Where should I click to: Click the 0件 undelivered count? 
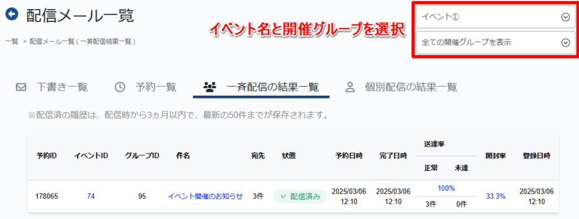point(461,204)
